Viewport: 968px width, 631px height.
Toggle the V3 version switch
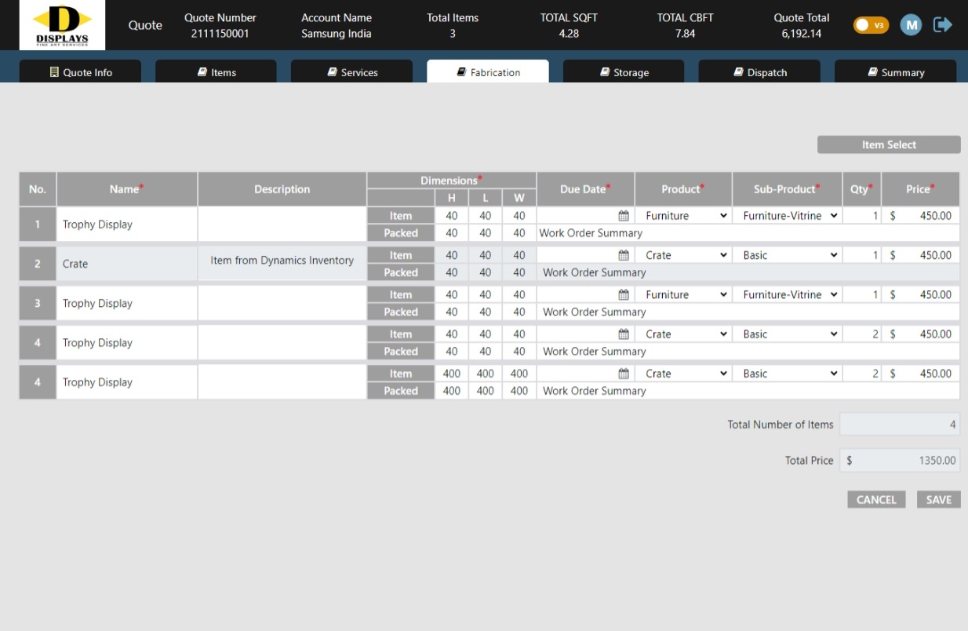coord(871,25)
